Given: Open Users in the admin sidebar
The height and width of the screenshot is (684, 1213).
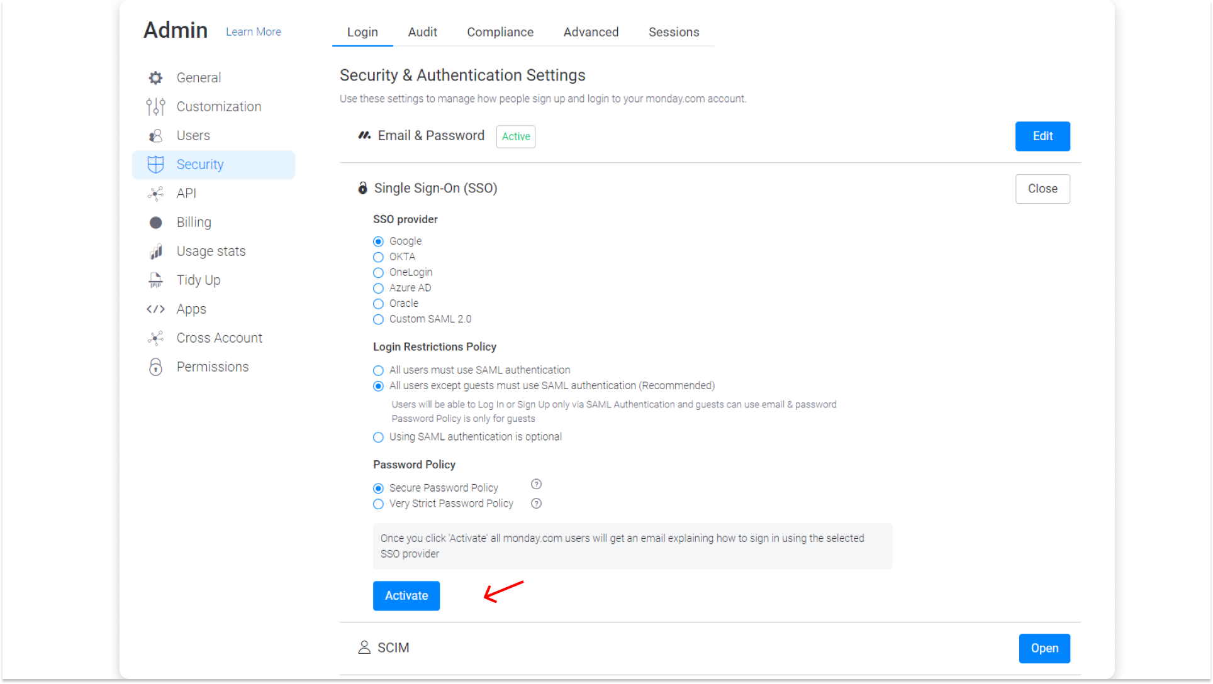Looking at the screenshot, I should [213, 136].
